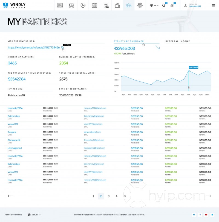
Task: Switch to the Structure Turnover tab
Action: click(129, 41)
